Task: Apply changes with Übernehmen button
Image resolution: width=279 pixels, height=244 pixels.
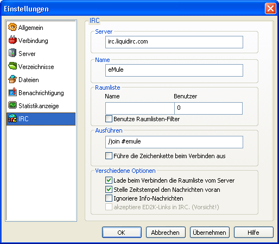Action: 210,233
